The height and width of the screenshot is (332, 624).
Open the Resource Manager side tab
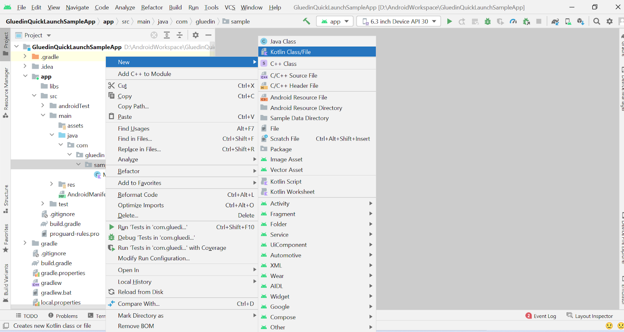6,93
